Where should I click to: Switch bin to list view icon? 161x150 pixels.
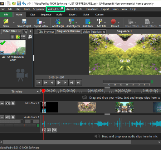click(23, 37)
